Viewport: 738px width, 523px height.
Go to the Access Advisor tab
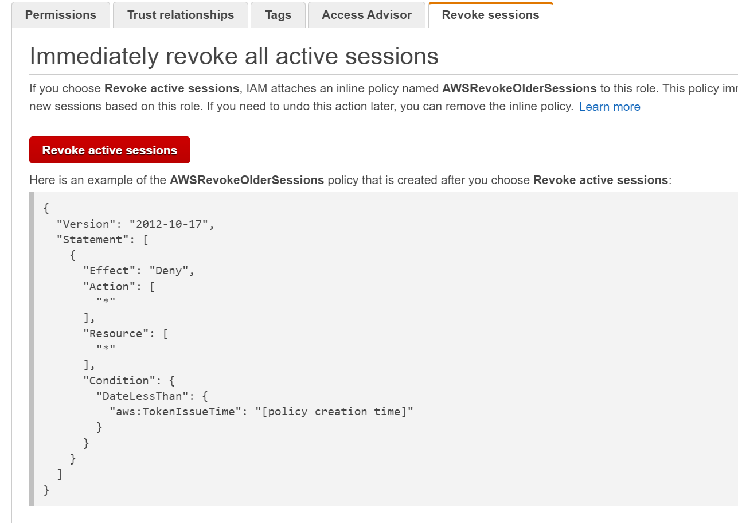tap(366, 15)
